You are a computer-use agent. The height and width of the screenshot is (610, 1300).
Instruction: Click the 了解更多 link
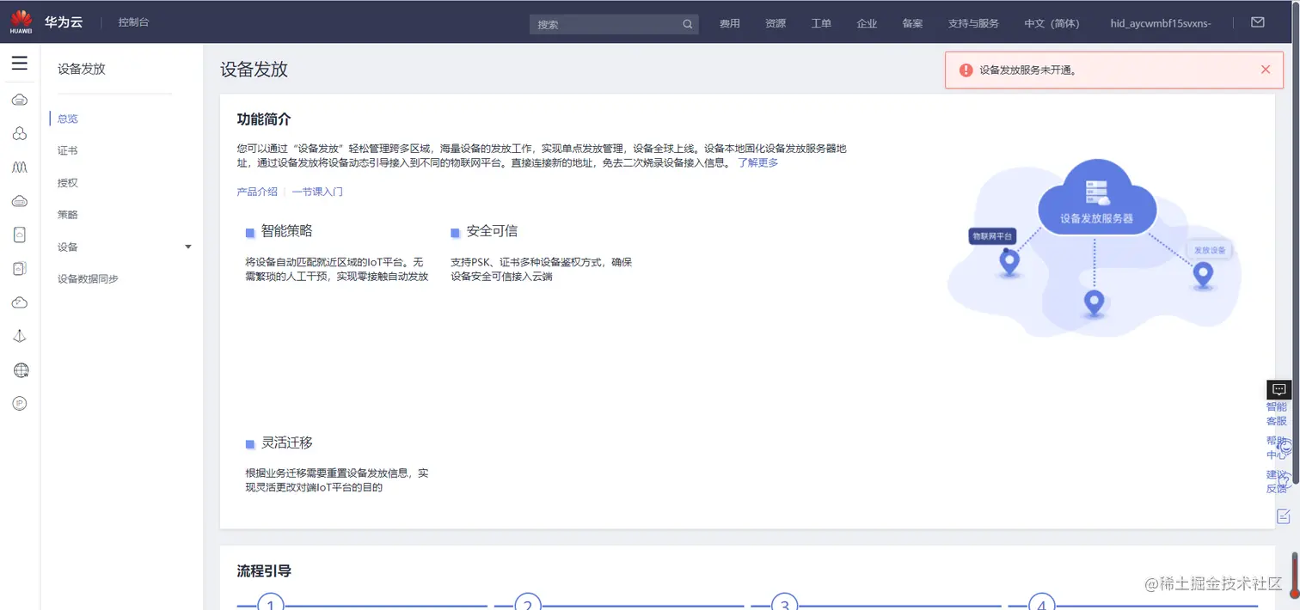click(757, 162)
